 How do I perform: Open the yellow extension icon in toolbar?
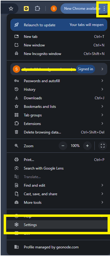(x=26, y=9)
